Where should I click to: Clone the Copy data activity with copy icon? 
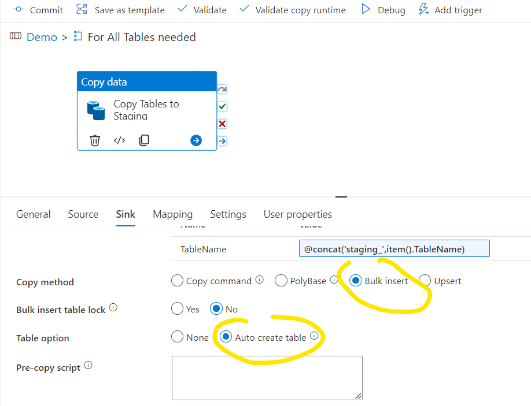click(144, 140)
